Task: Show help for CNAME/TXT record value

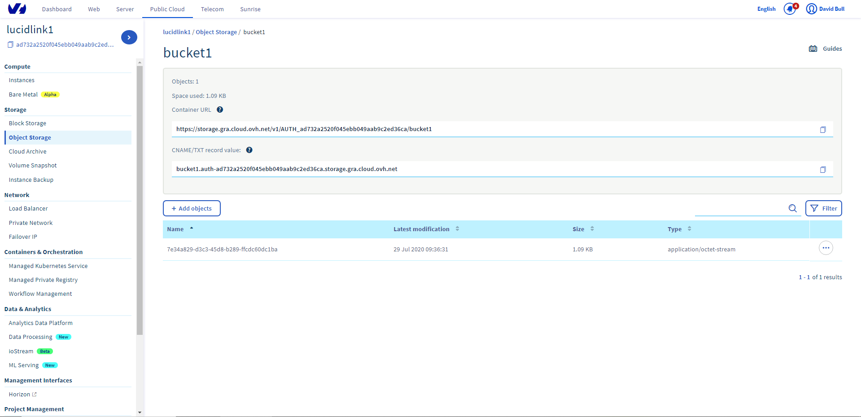Action: click(249, 150)
